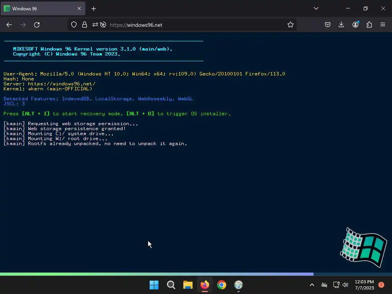
Task: Click the "Detected Features" line
Action: (98, 99)
